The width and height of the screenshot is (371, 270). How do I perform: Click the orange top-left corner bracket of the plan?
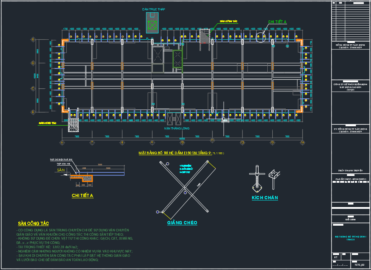(x=65, y=42)
